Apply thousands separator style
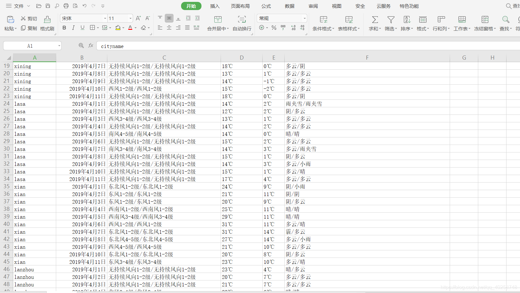Viewport: 520px width, 293px height. pyautogui.click(x=283, y=28)
